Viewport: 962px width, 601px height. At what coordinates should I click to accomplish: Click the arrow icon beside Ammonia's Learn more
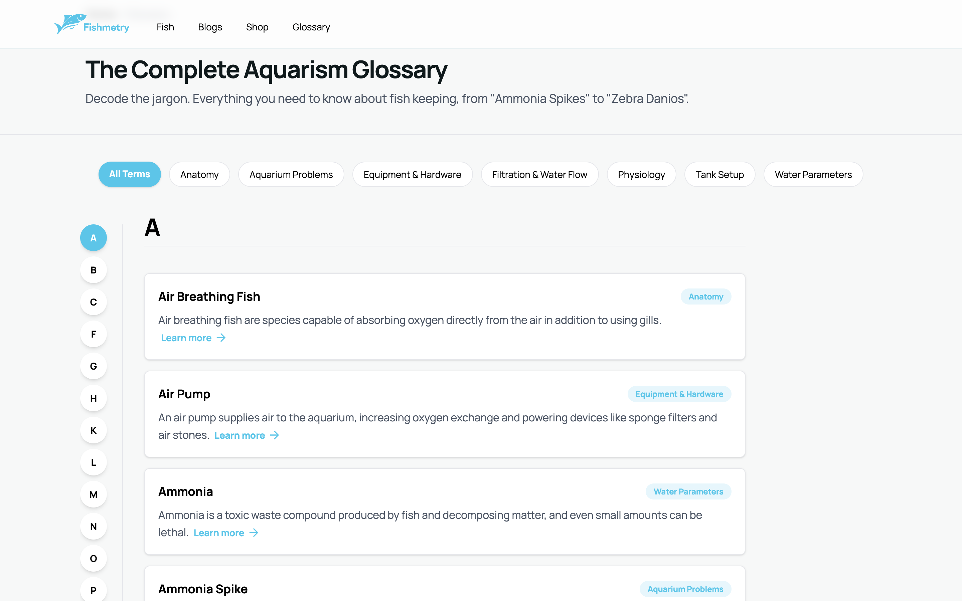pos(253,533)
